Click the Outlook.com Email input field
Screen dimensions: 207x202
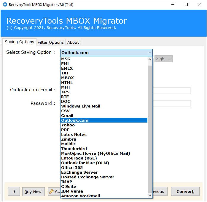pos(171,90)
